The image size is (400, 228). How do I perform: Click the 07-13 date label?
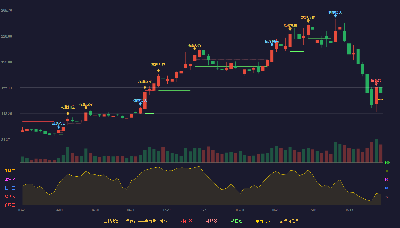349,210
